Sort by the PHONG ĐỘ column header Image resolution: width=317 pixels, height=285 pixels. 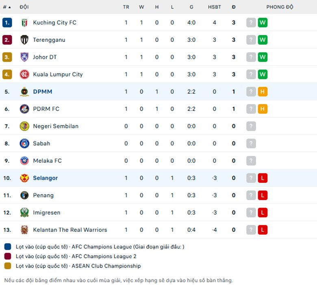pyautogui.click(x=280, y=7)
